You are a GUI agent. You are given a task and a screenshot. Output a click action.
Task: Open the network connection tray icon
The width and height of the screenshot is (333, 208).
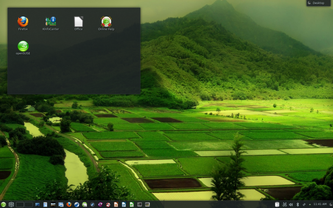[304, 204]
